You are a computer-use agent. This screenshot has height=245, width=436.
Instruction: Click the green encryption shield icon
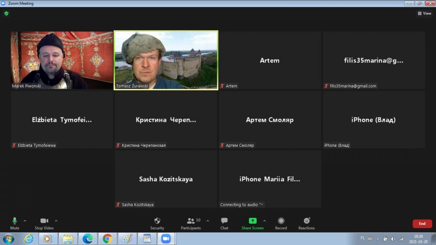coord(6,13)
